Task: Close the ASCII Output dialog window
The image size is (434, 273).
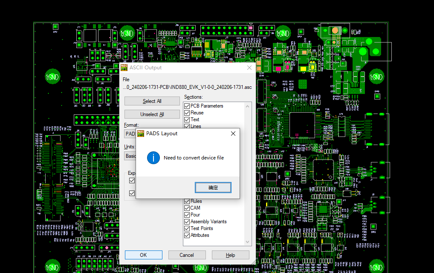Action: click(x=249, y=68)
